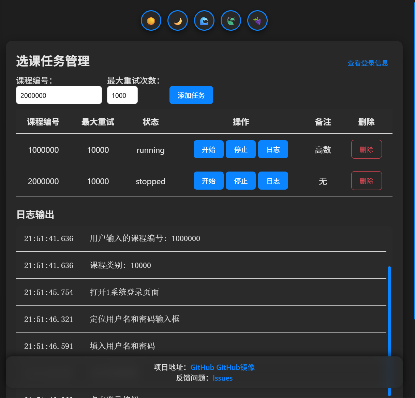Image resolution: width=415 pixels, height=398 pixels.
Task: Click the 选课任务管理 title
Action: tap(53, 61)
